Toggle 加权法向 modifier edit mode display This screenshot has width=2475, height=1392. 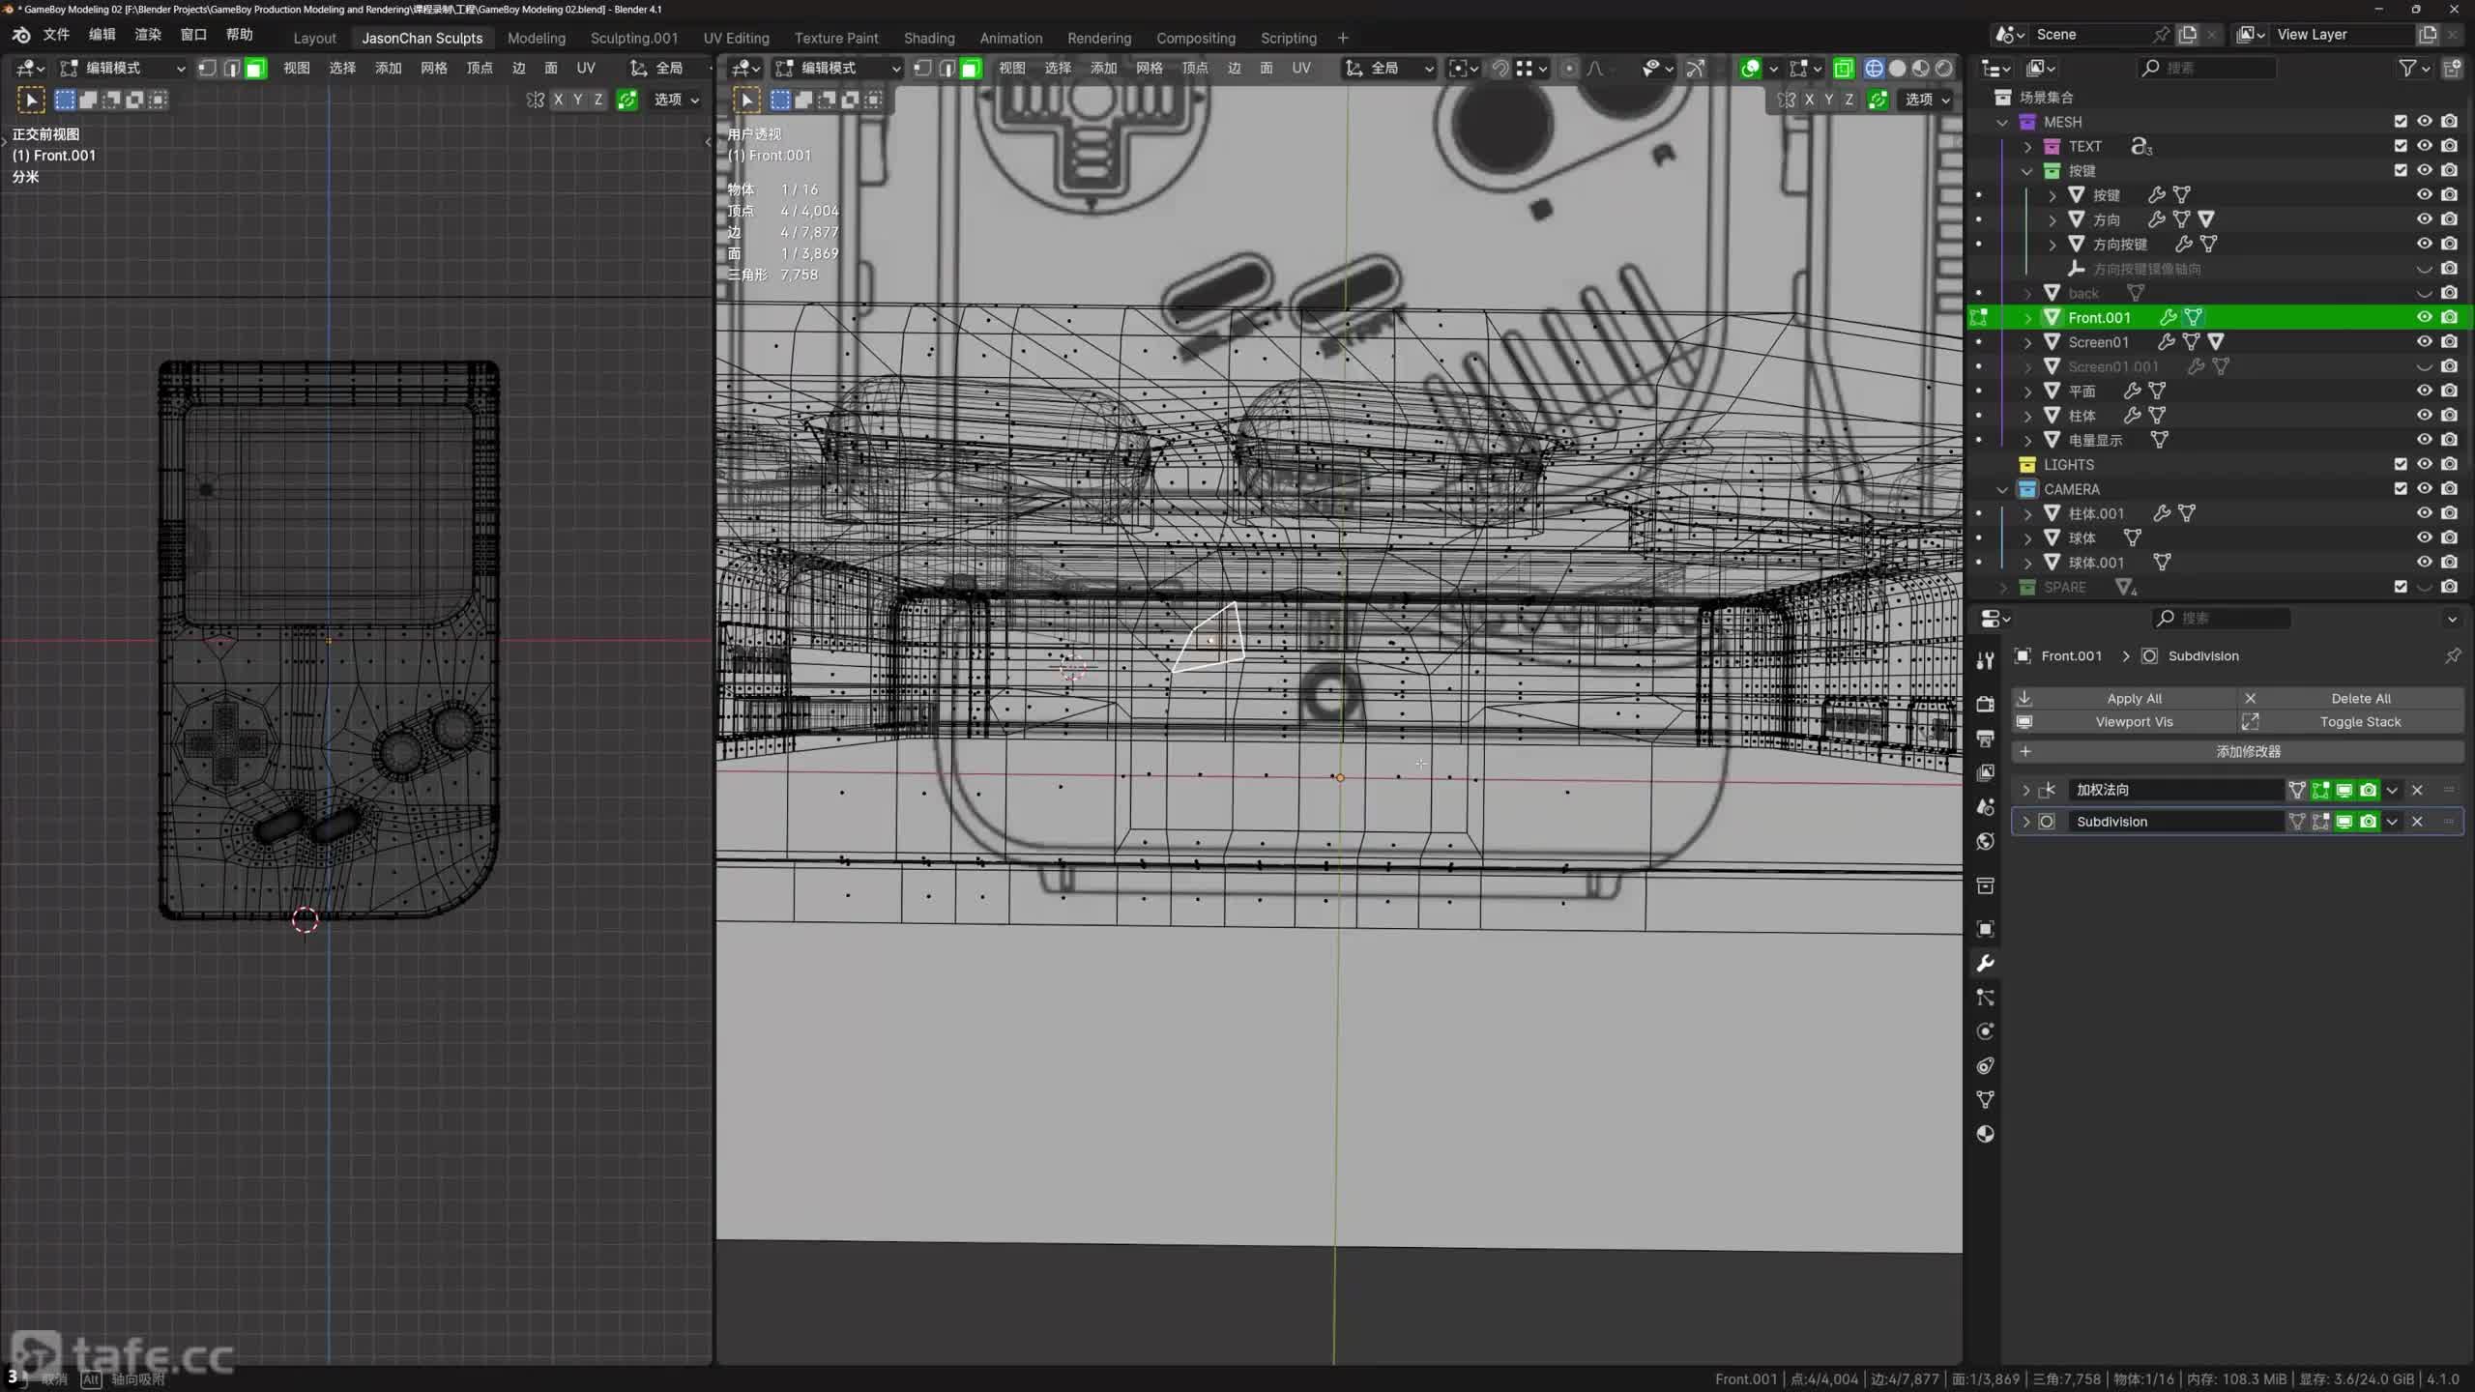click(2320, 790)
